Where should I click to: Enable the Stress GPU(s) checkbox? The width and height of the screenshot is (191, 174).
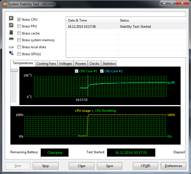[19, 54]
